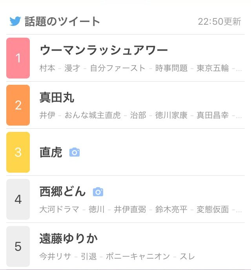251x270 pixels.
Task: Tap the gray rank 5 badge
Action: (x=18, y=246)
